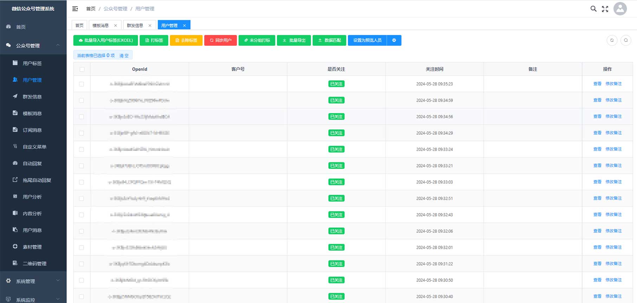Select all rows with header checkbox
The height and width of the screenshot is (303, 637).
point(82,69)
